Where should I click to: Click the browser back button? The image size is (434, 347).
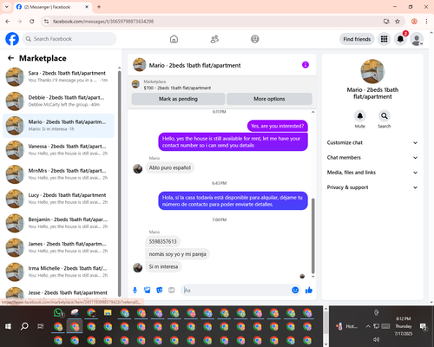(x=8, y=22)
